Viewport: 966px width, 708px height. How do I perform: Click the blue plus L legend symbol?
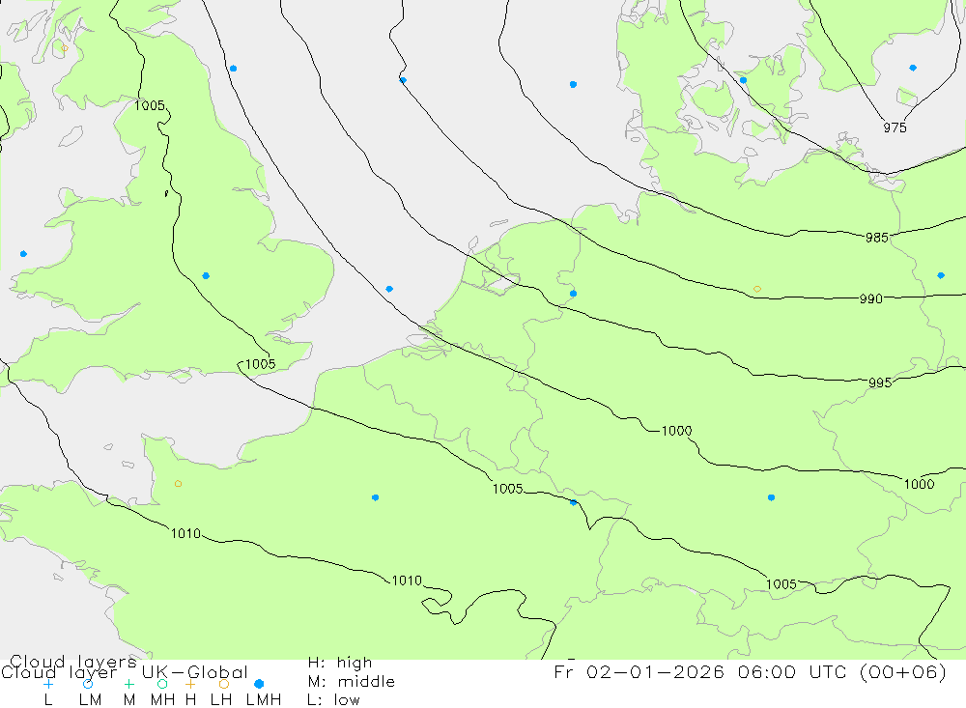tap(48, 684)
